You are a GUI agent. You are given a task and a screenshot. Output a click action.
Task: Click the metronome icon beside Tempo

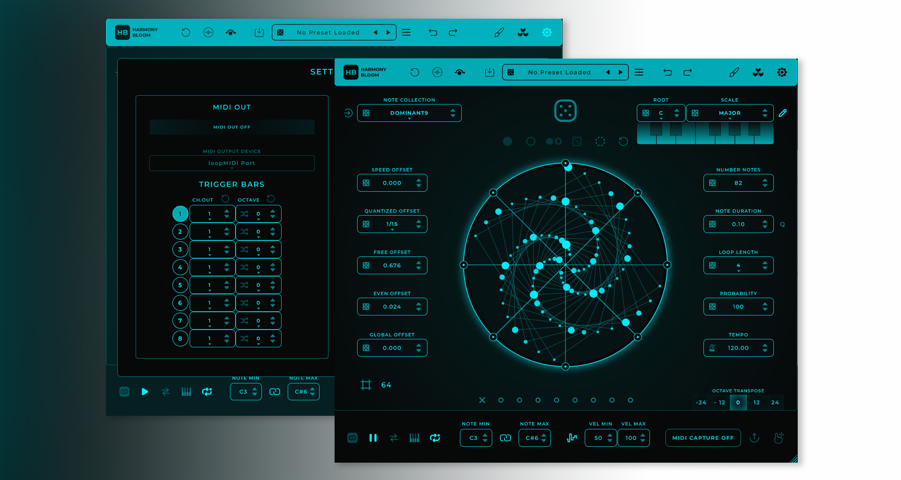713,348
